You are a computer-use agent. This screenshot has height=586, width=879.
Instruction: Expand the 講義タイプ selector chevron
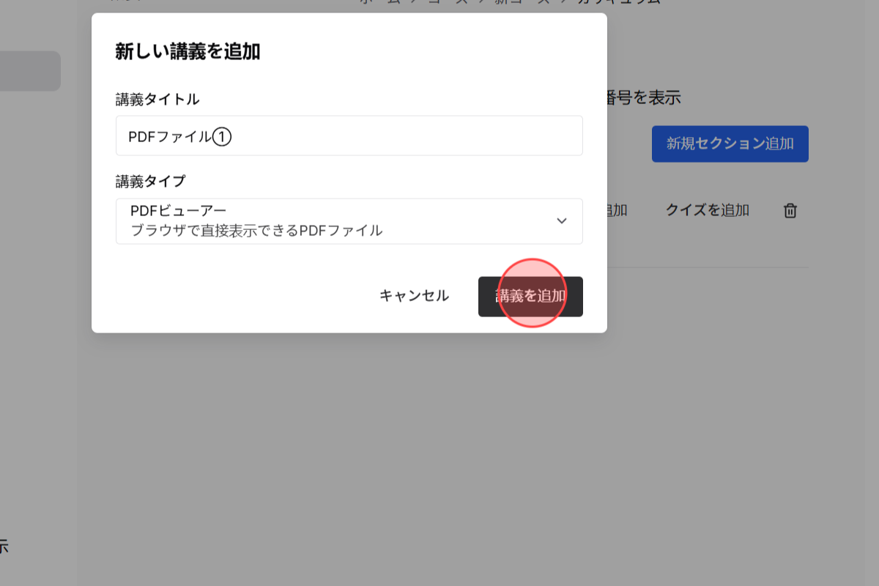click(x=563, y=220)
